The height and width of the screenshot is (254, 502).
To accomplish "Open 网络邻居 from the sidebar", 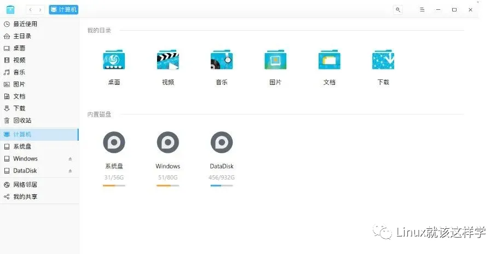I will (x=39, y=184).
